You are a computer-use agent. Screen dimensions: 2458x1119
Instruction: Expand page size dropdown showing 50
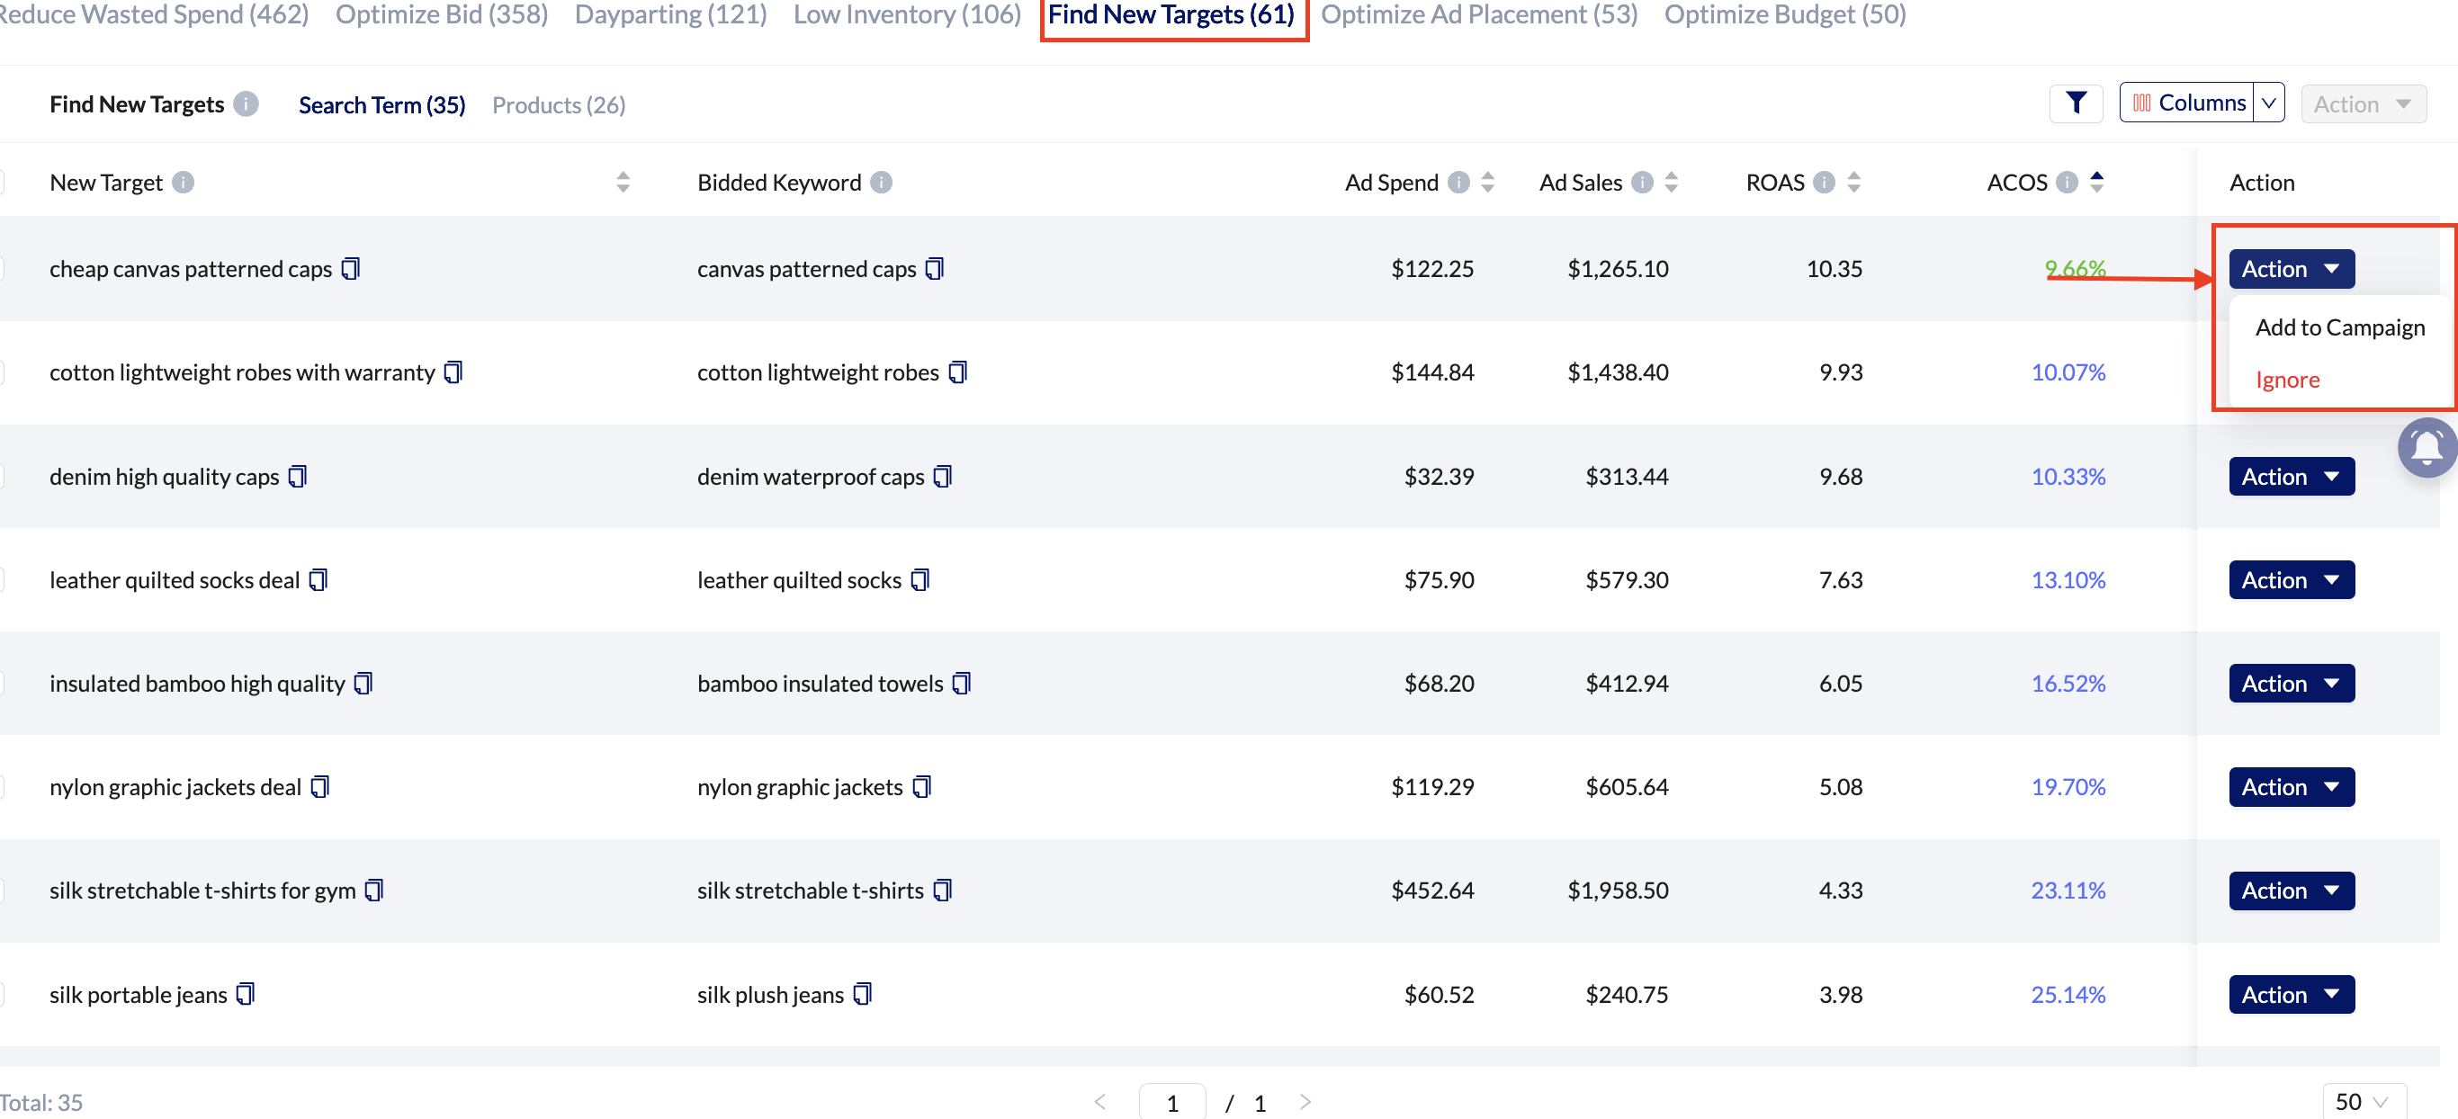(2363, 1101)
